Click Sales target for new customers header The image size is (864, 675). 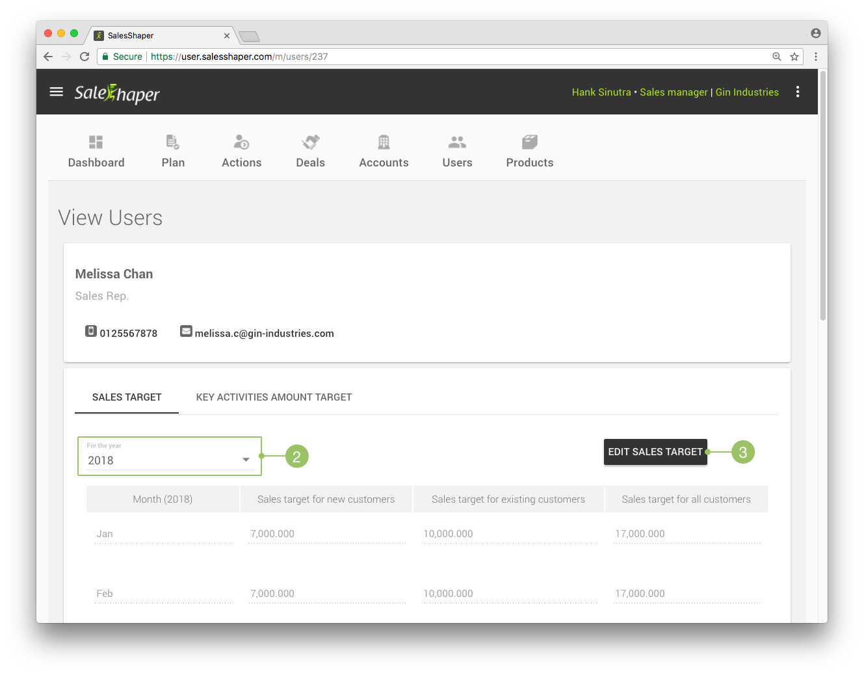coord(326,499)
